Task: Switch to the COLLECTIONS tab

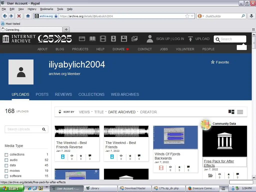Action: point(91,94)
